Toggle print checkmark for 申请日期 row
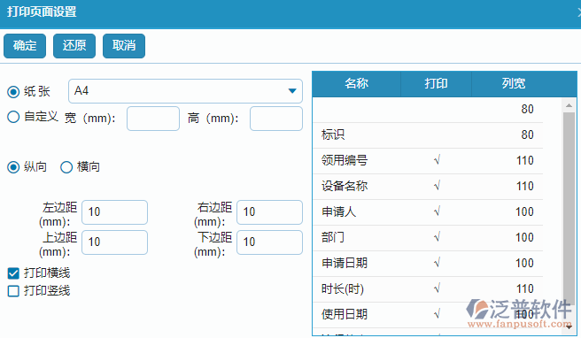 pyautogui.click(x=437, y=263)
